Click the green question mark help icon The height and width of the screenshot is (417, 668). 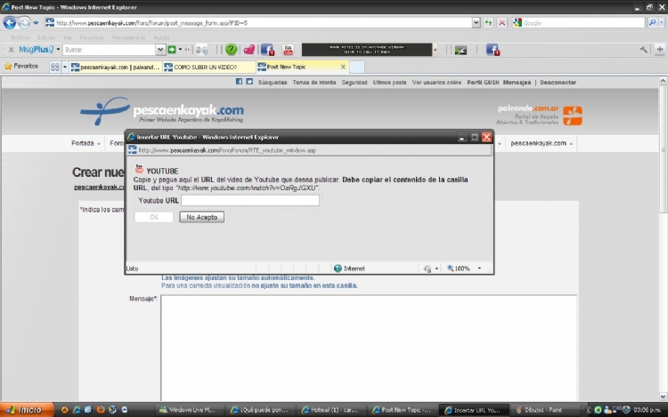tap(231, 50)
